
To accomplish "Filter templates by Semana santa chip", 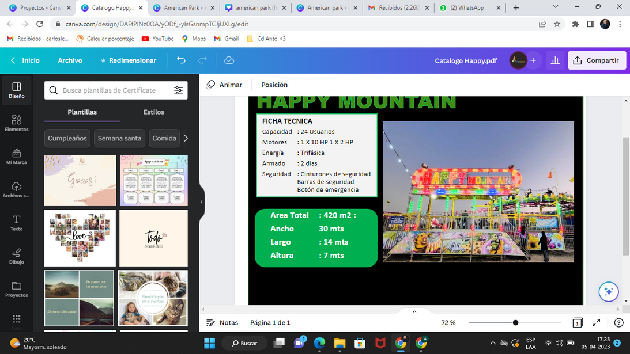I will coord(119,138).
